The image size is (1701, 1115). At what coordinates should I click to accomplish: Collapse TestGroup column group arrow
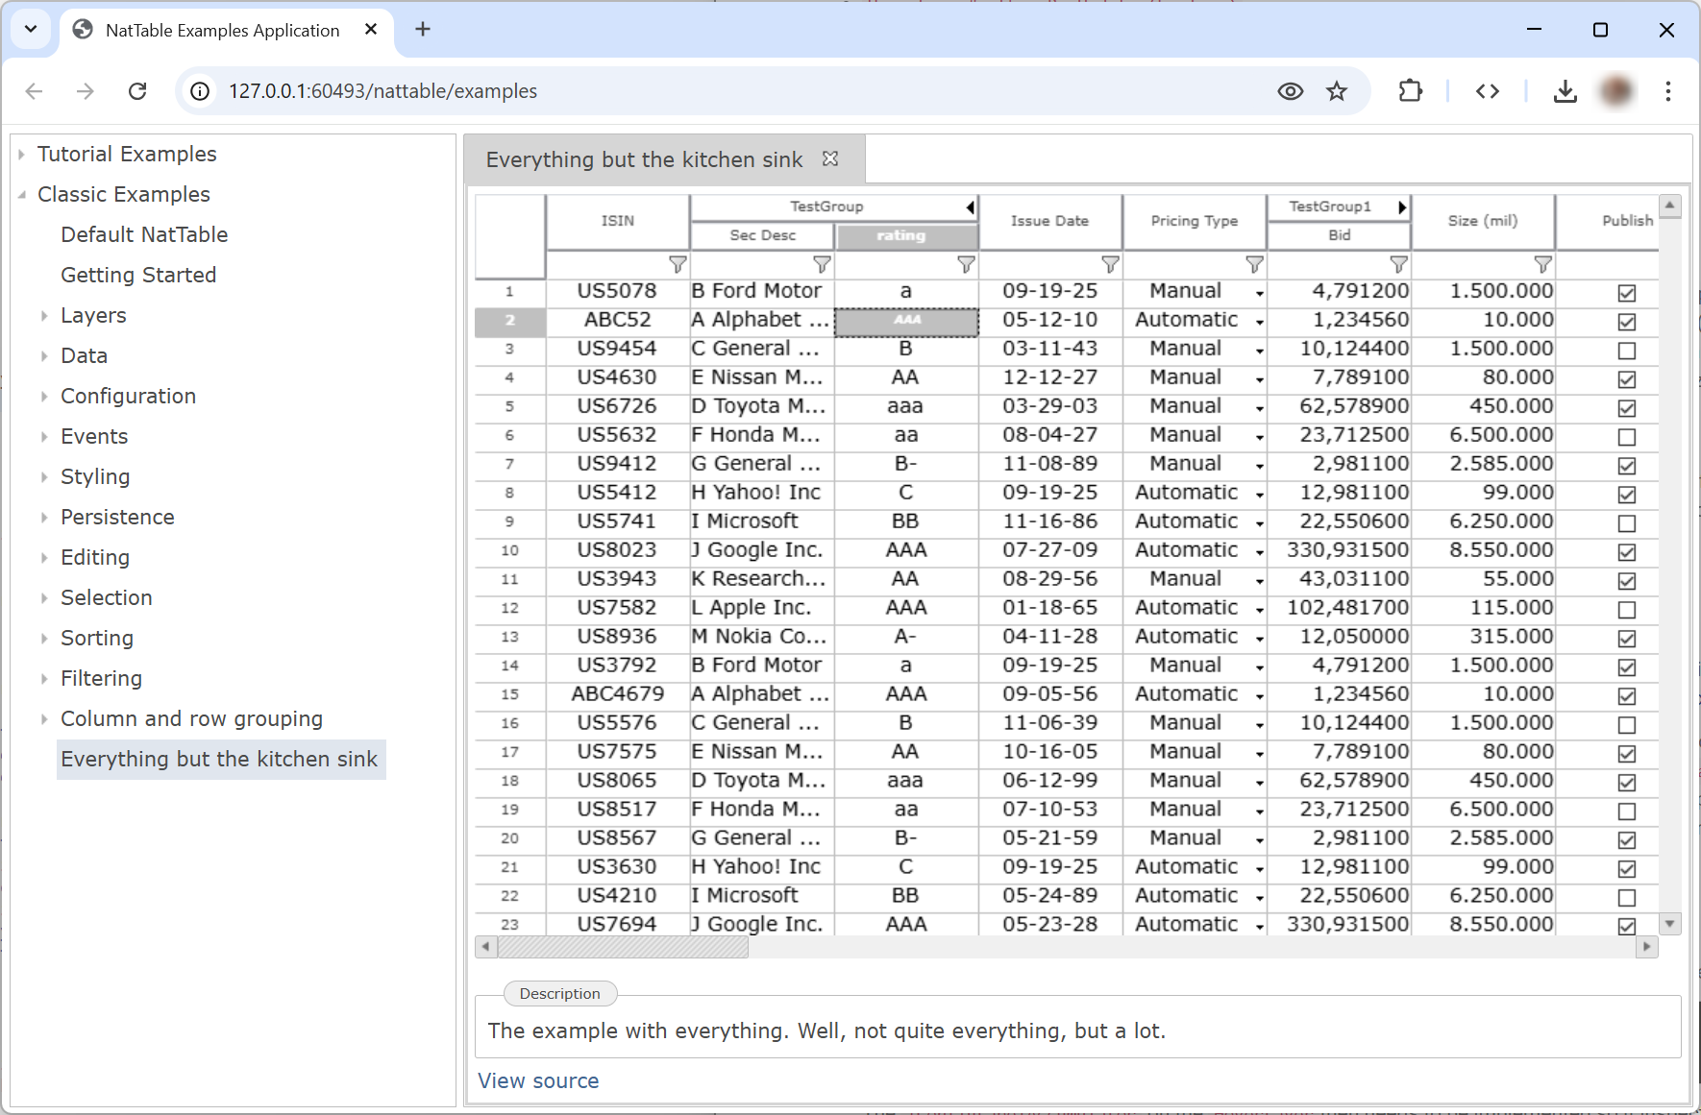pos(970,207)
